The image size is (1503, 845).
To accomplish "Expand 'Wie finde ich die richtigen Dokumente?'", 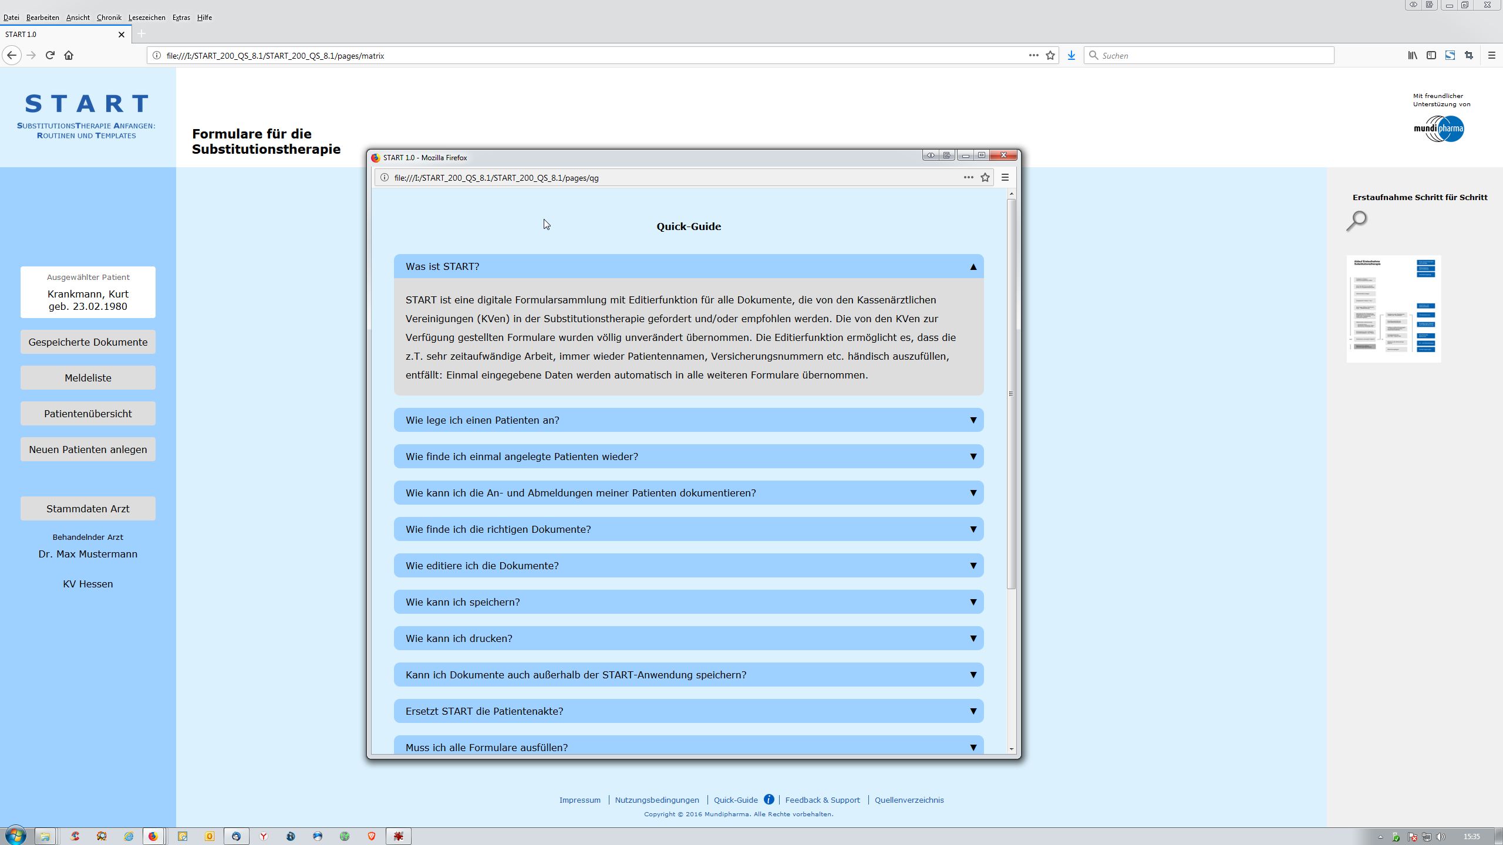I will point(689,529).
